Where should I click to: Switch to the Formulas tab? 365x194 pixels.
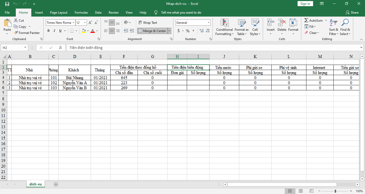point(81,13)
